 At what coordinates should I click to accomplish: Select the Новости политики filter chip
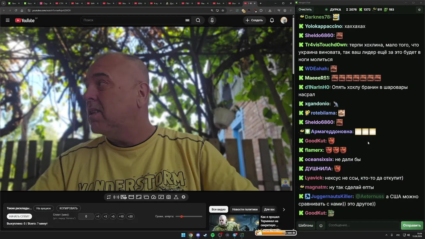tap(245, 209)
